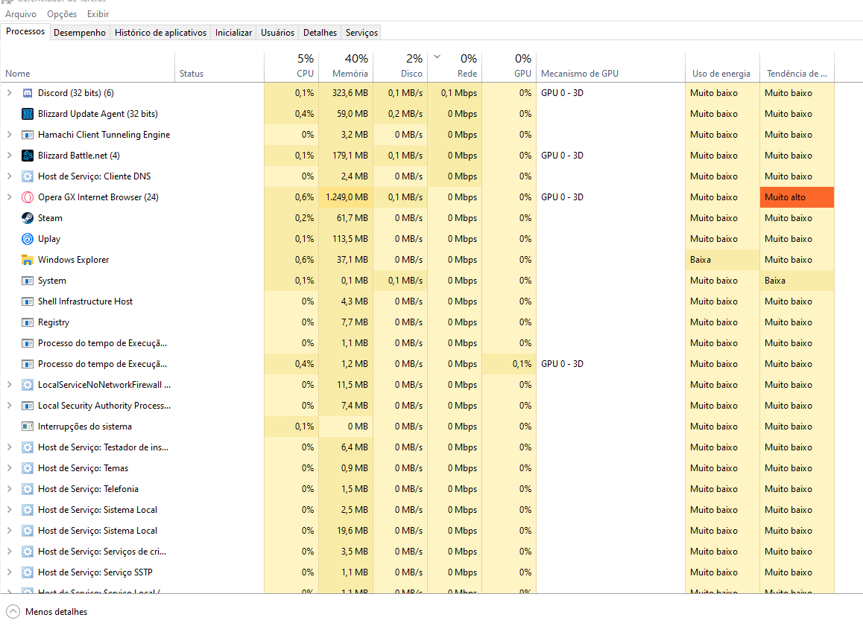Select the Serviço SSTP gear icon
The width and height of the screenshot is (863, 629).
pyautogui.click(x=28, y=572)
